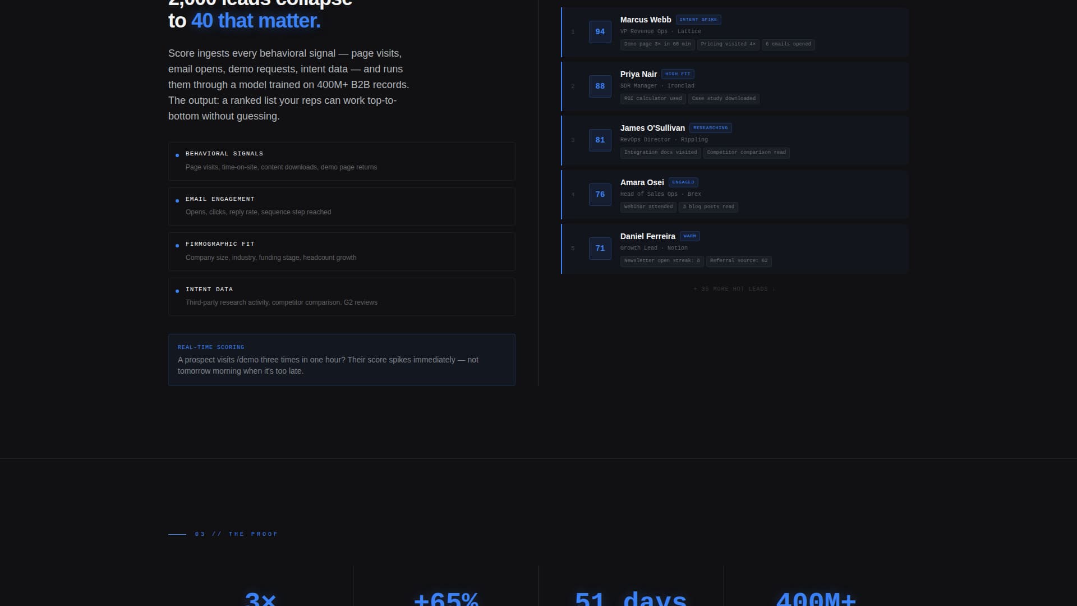This screenshot has height=606, width=1077.
Task: Click the 'Webinar attended' chip
Action: 648,207
